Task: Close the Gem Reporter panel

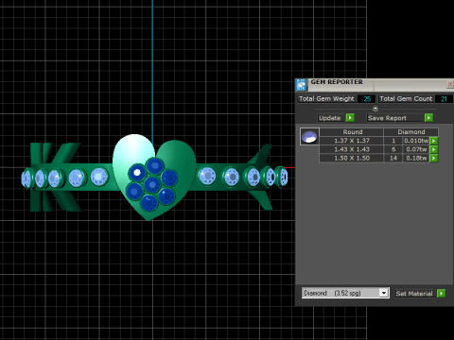Action: click(x=450, y=84)
